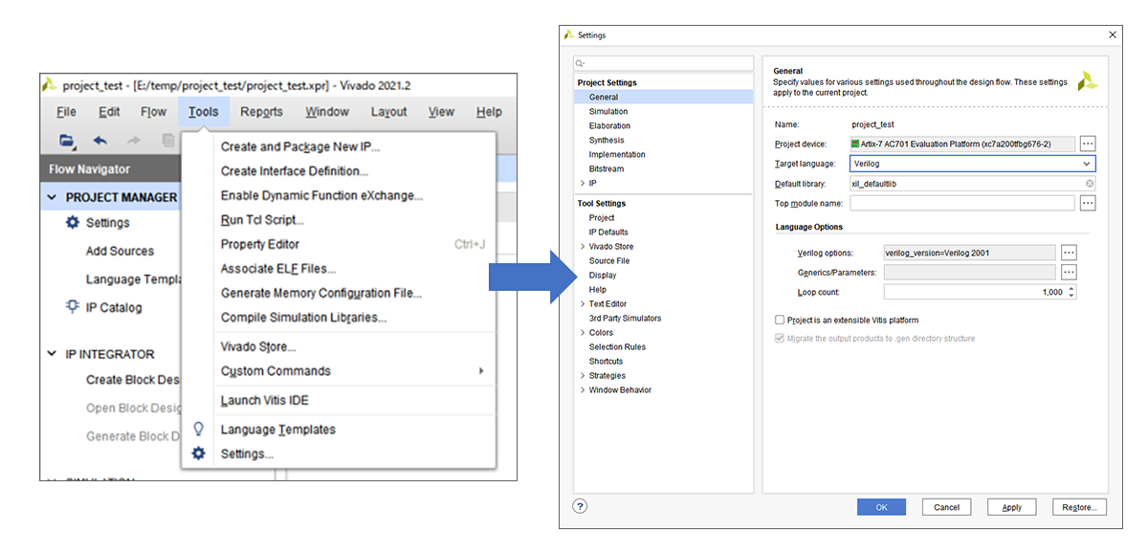1148x554 pixels.
Task: Open IP Catalog via its icon
Action: click(x=72, y=307)
